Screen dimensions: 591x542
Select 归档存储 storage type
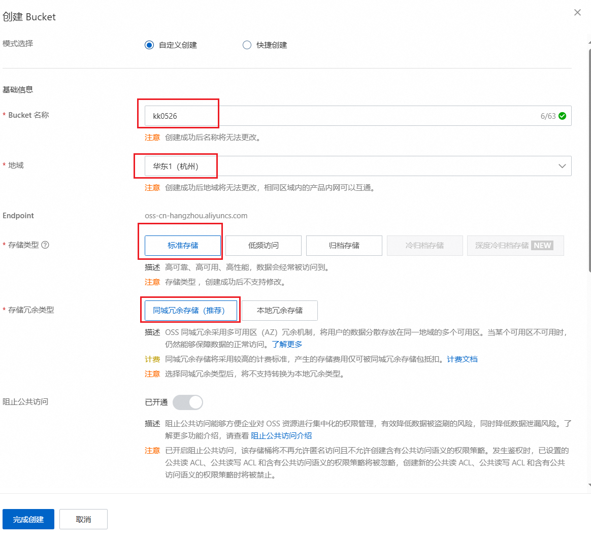(344, 245)
